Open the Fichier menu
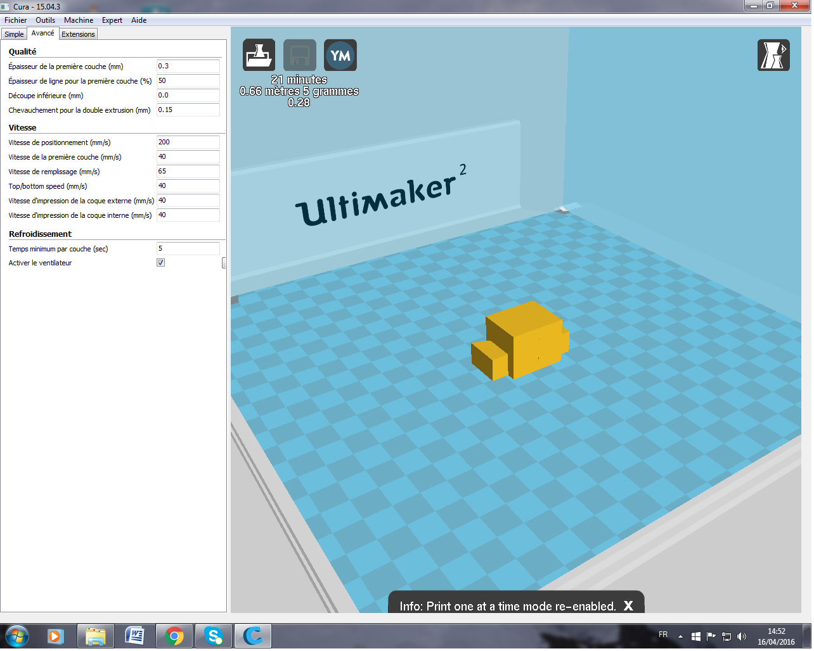The width and height of the screenshot is (814, 651). pos(16,20)
